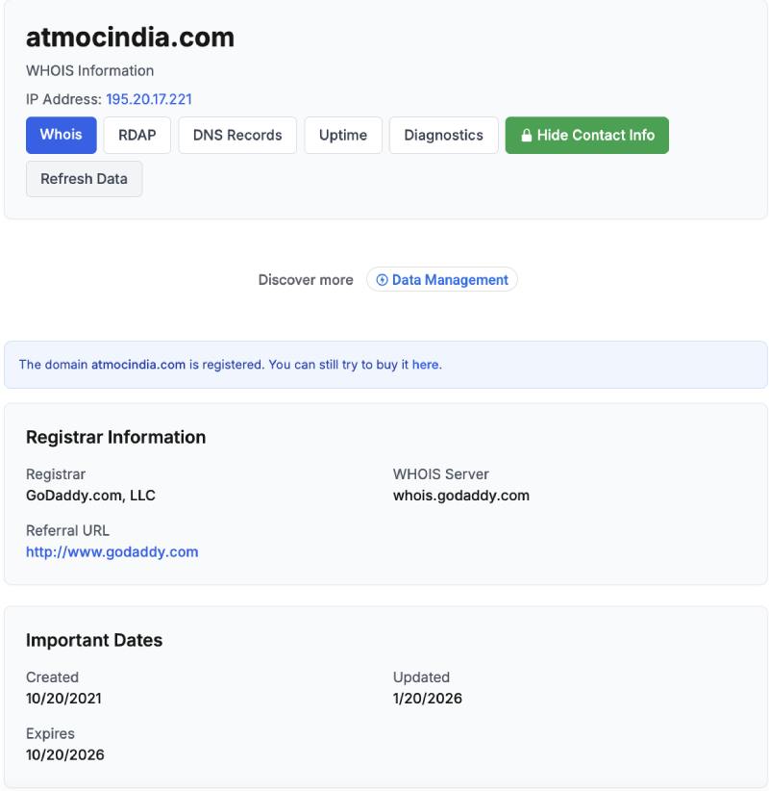Select the Uptime tab

(x=343, y=135)
